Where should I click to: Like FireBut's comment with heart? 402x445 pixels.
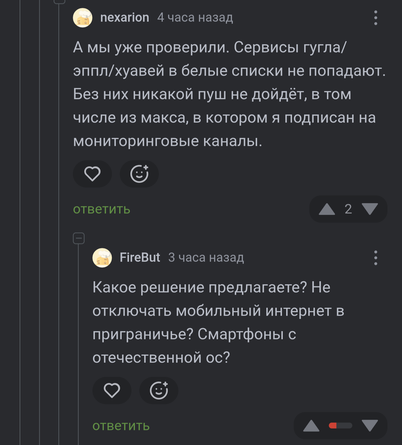tap(112, 390)
